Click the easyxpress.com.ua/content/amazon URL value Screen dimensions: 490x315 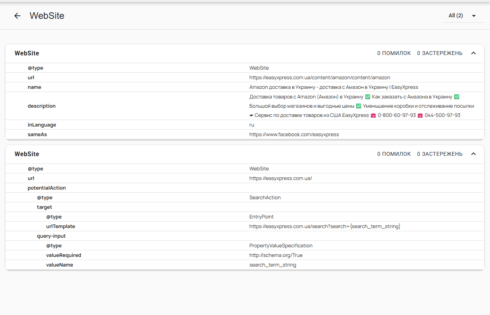point(320,78)
